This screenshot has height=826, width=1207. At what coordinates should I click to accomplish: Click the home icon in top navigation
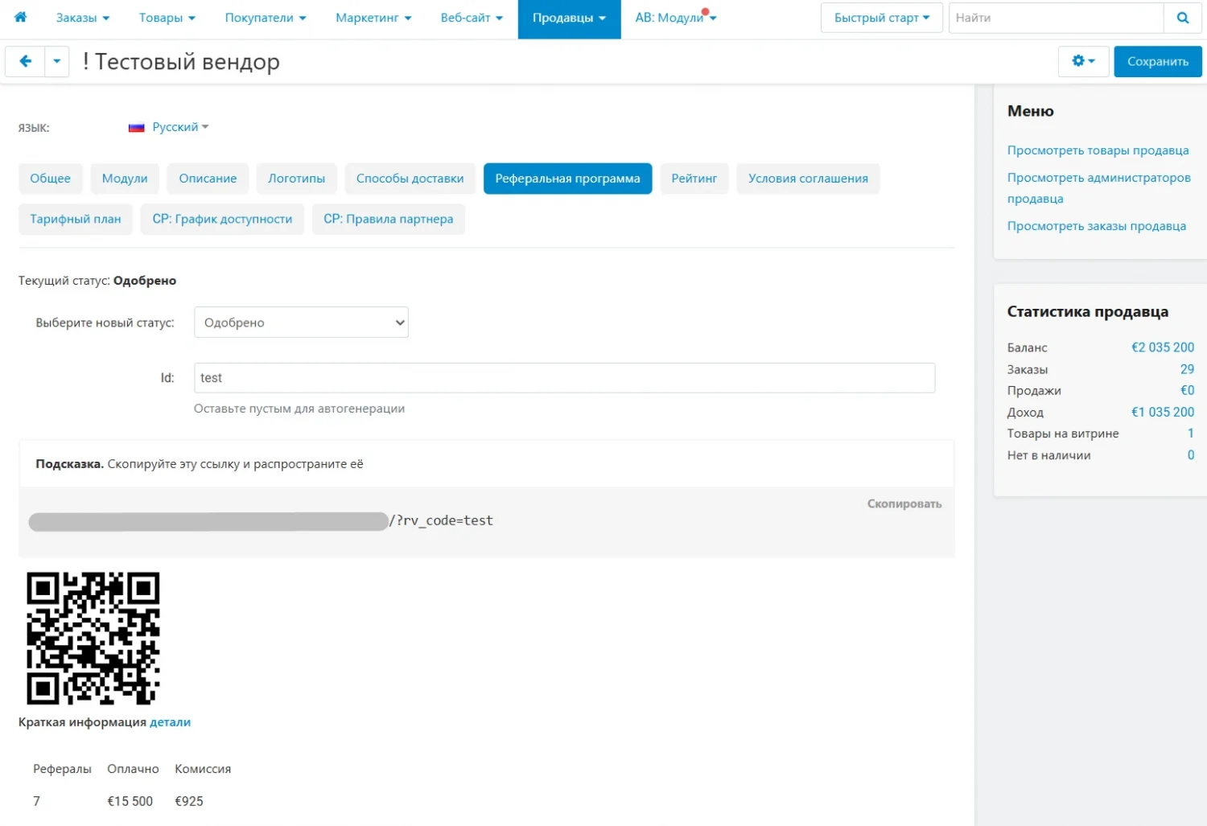[x=20, y=17]
